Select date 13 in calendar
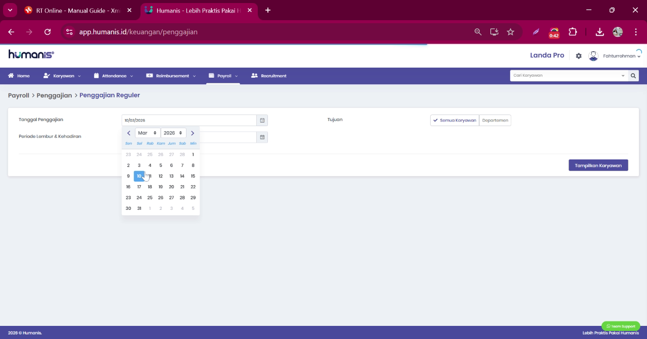This screenshot has width=647, height=339. 171,176
